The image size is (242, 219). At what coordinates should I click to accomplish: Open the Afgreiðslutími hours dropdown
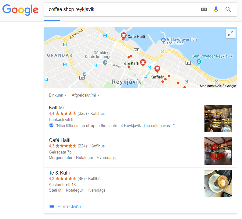(x=85, y=95)
